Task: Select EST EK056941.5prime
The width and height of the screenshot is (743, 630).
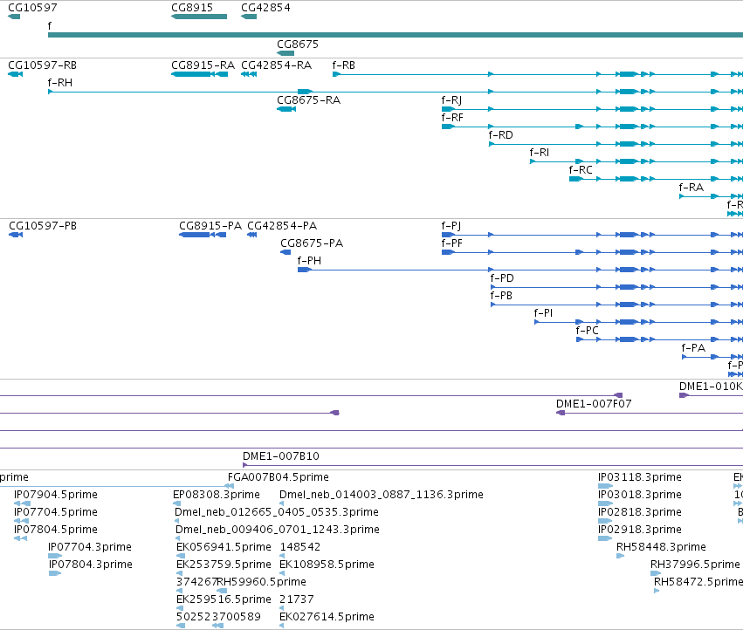Action: click(224, 547)
